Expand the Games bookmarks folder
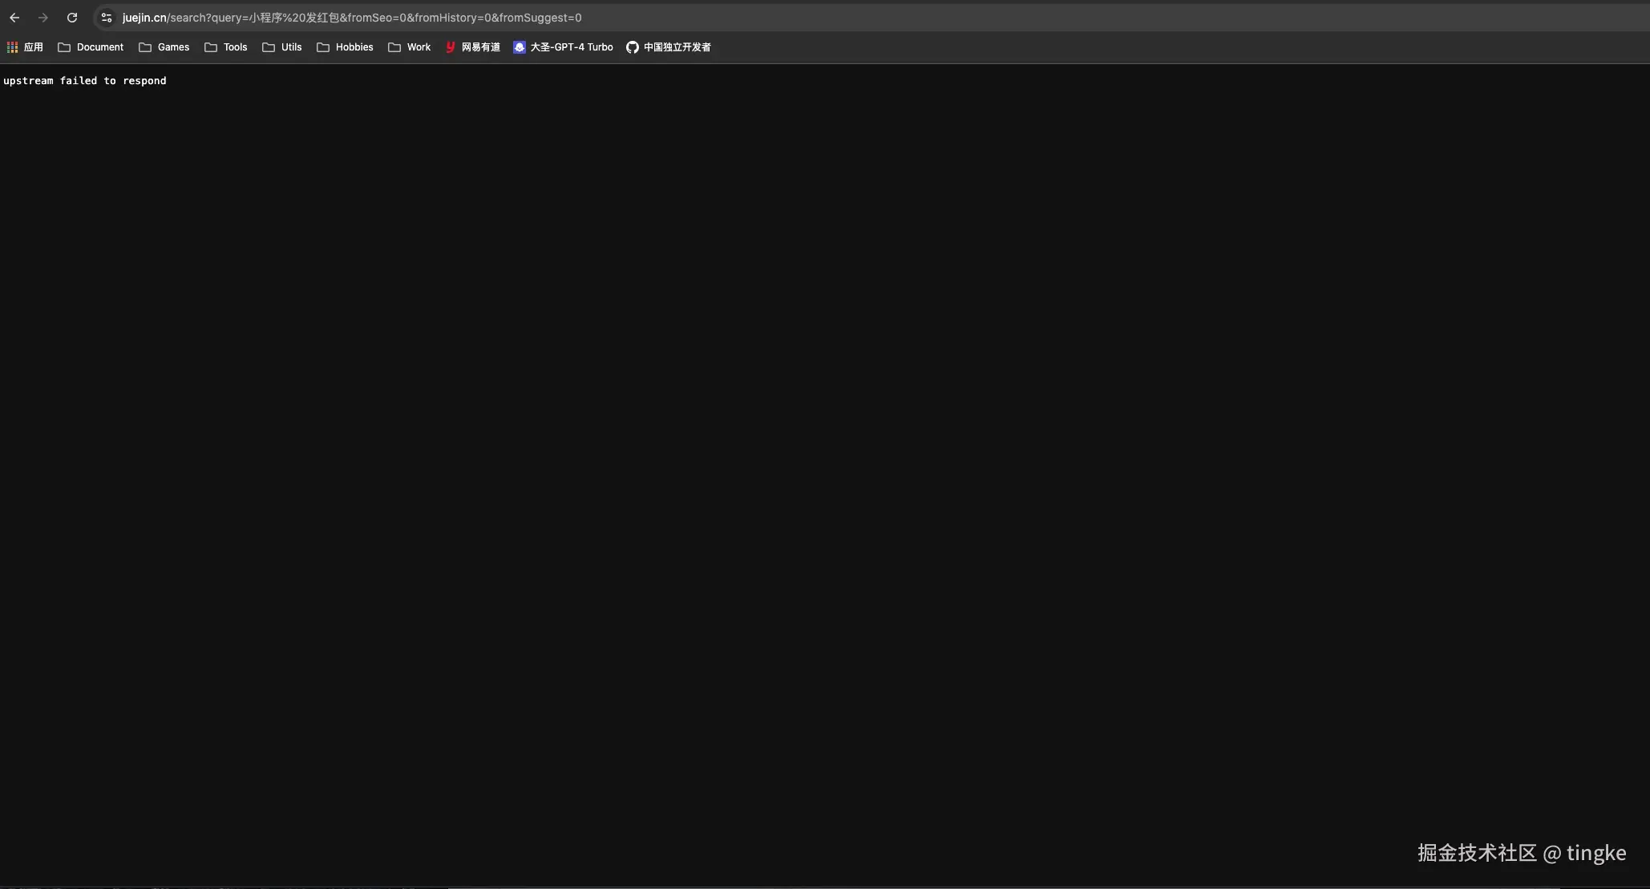 (164, 47)
